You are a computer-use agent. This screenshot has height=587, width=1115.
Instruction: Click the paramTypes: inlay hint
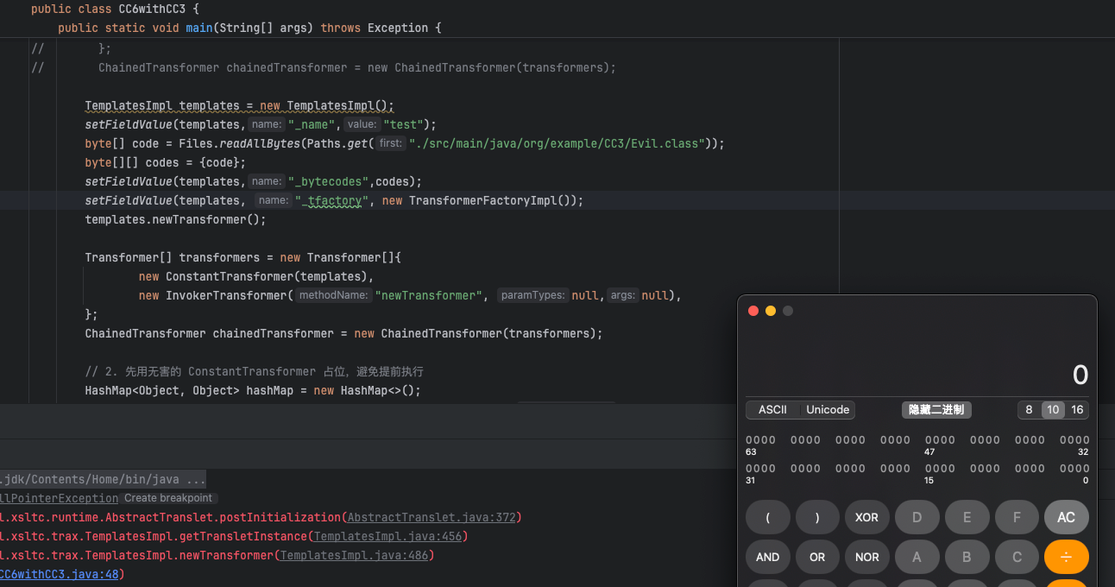coord(533,295)
